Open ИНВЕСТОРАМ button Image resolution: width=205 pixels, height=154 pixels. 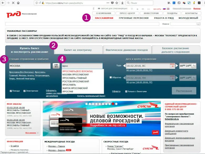tap(151, 13)
